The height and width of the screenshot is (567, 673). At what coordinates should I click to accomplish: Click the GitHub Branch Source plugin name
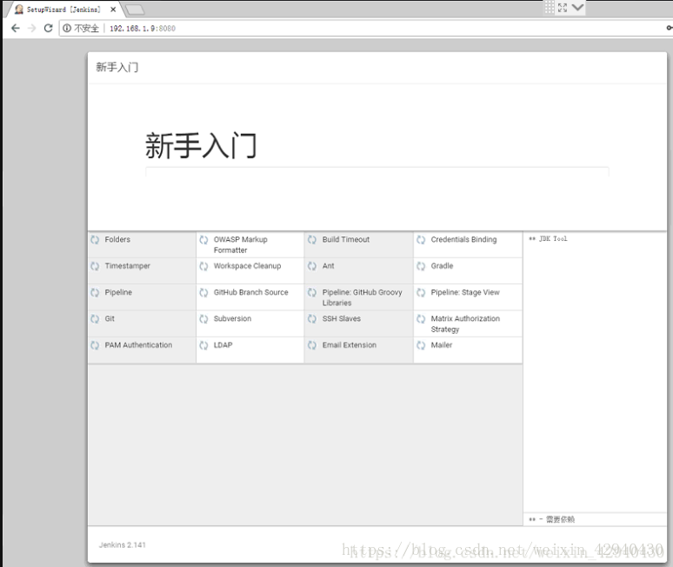pos(251,292)
